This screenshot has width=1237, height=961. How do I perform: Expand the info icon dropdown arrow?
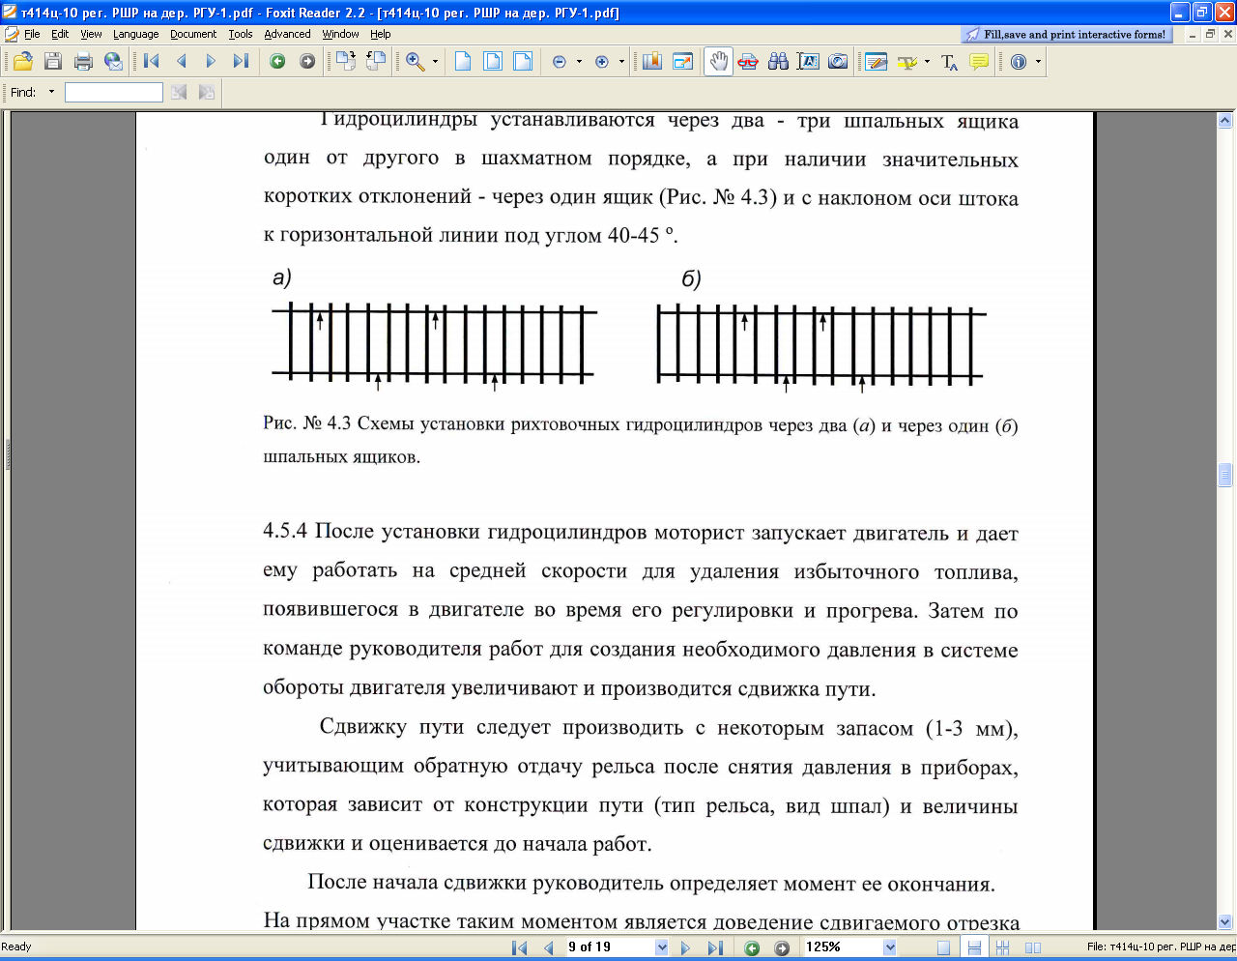coord(1039,62)
